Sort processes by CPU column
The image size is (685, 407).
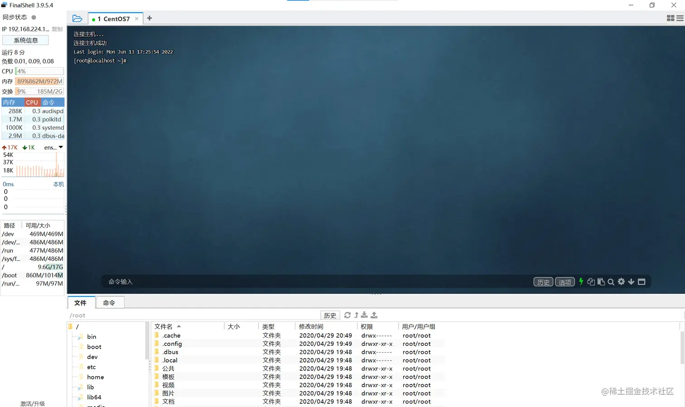(32, 102)
